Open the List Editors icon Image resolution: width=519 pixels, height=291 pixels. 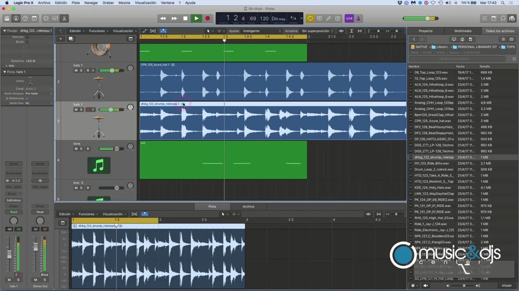coord(484,18)
